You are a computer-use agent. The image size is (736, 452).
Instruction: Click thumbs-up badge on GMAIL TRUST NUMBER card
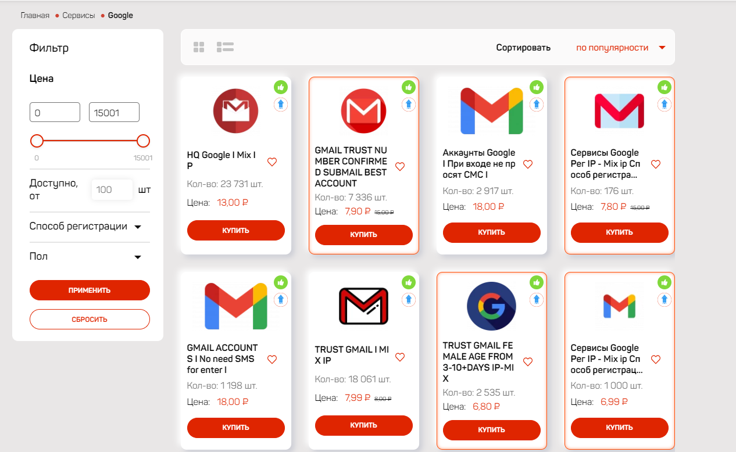pos(409,87)
